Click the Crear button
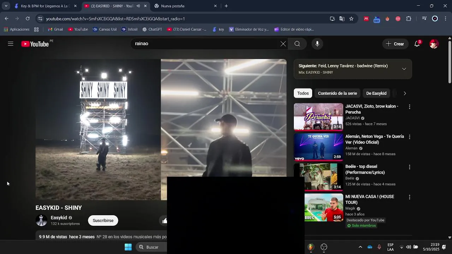This screenshot has height=254, width=452. click(395, 44)
